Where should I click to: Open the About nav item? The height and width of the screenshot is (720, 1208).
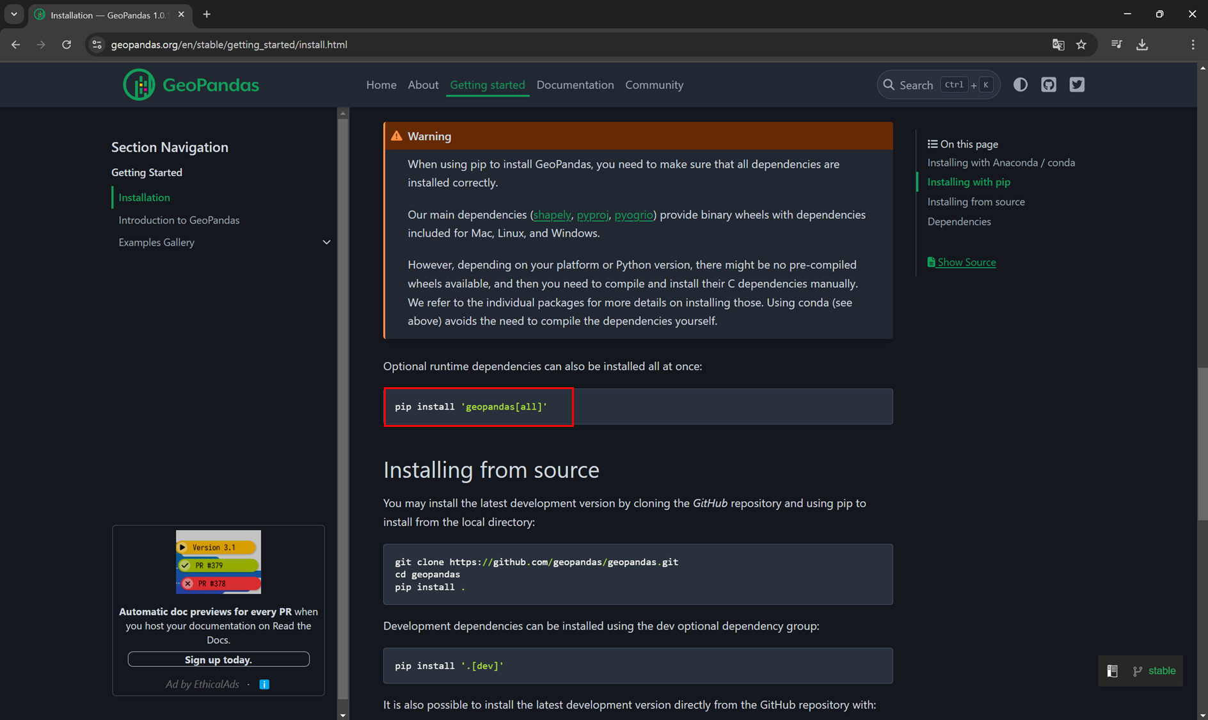click(423, 84)
